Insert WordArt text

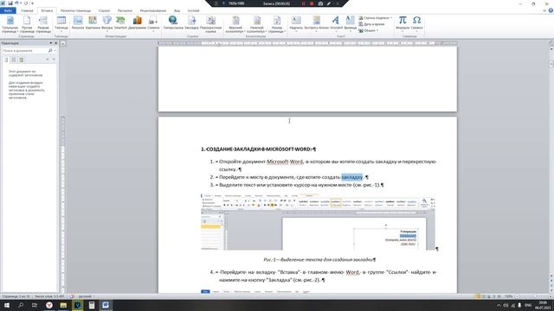point(336,23)
